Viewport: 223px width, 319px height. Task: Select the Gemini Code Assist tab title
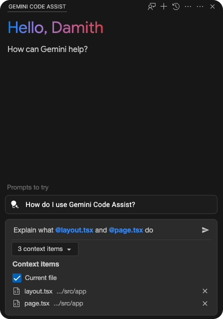37,6
